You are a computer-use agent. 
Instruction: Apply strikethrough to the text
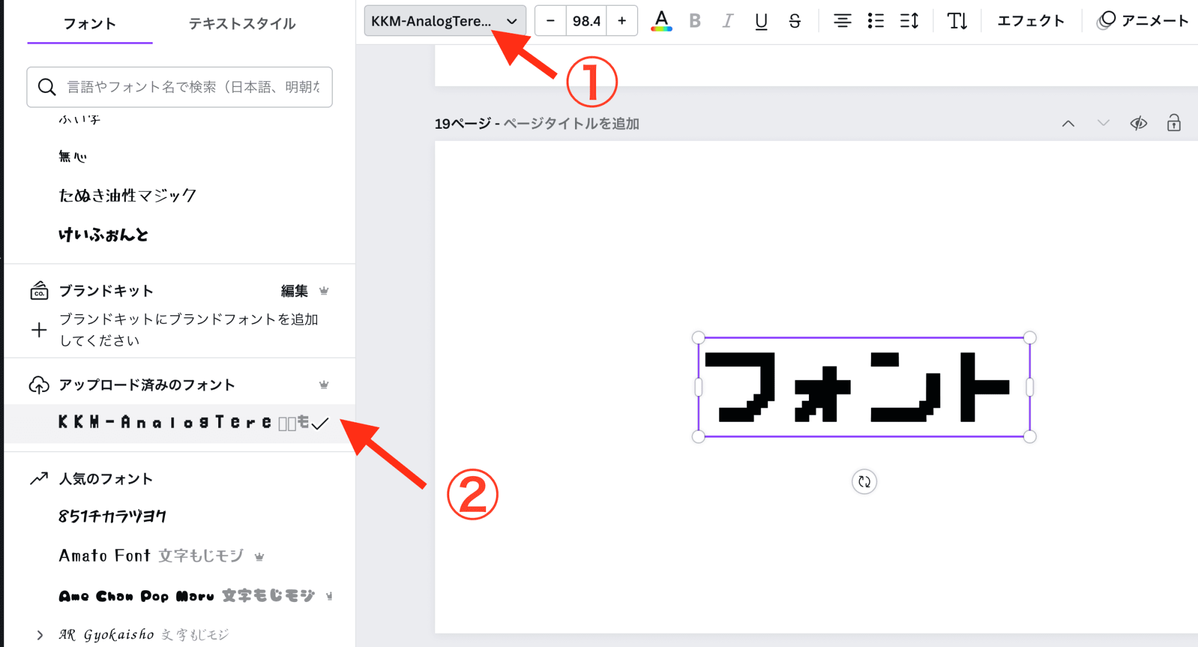794,21
